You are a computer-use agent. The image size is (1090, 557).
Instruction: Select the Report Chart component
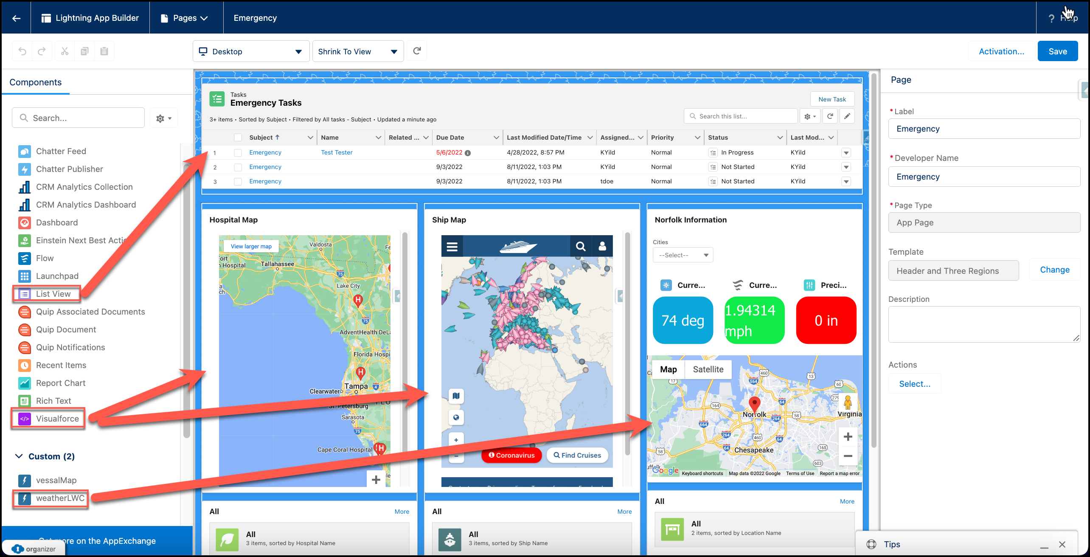click(61, 383)
